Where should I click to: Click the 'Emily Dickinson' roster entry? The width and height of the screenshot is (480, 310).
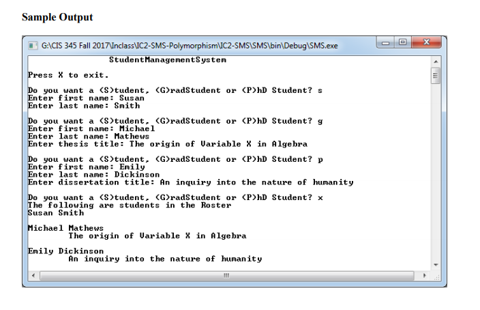[x=65, y=251]
